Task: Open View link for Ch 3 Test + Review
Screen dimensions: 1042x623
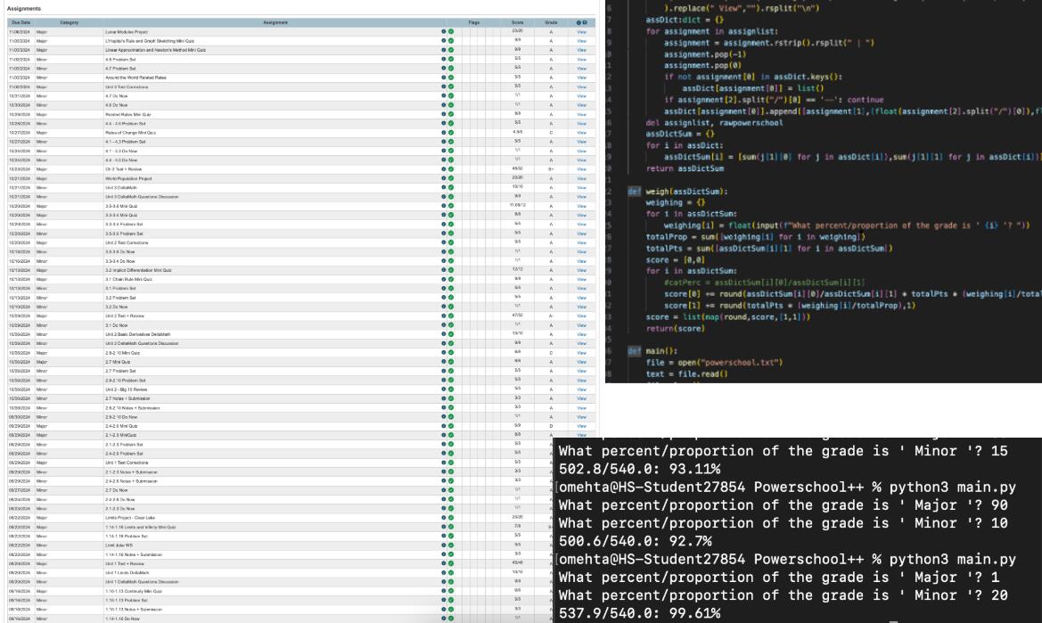Action: (581, 169)
